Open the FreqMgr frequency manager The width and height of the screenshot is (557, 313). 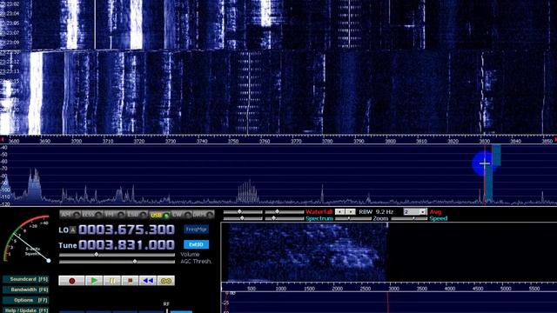pos(196,230)
